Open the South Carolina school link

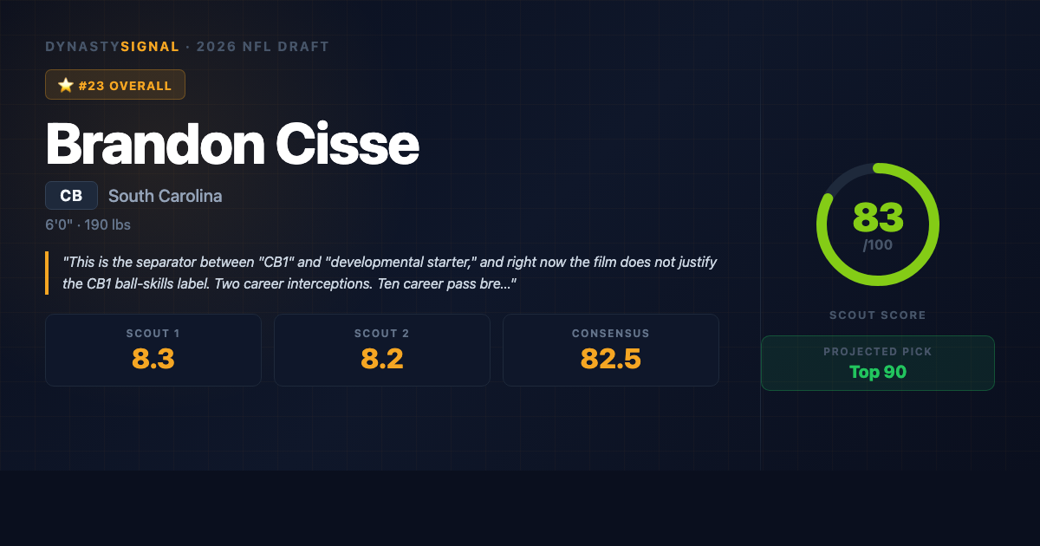pos(165,196)
